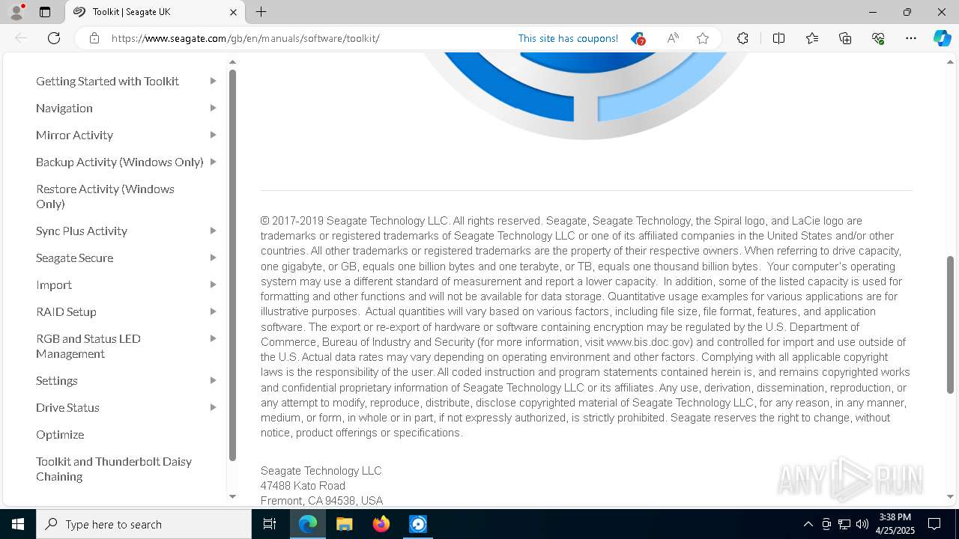Open RAID Setup page
Image resolution: width=959 pixels, height=539 pixels.
tap(66, 311)
